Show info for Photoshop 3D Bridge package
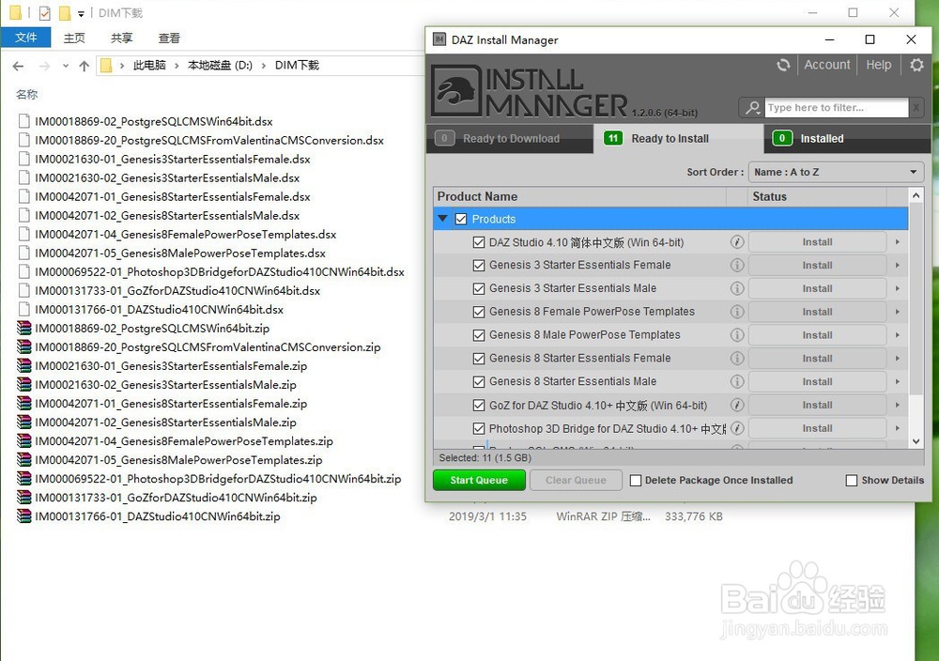The width and height of the screenshot is (939, 661). tap(737, 429)
